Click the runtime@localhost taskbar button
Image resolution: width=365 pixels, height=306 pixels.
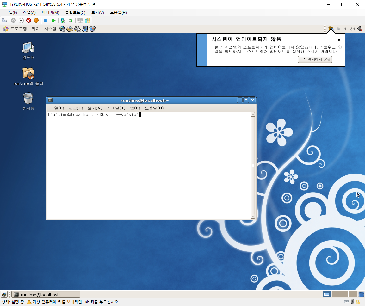46,295
